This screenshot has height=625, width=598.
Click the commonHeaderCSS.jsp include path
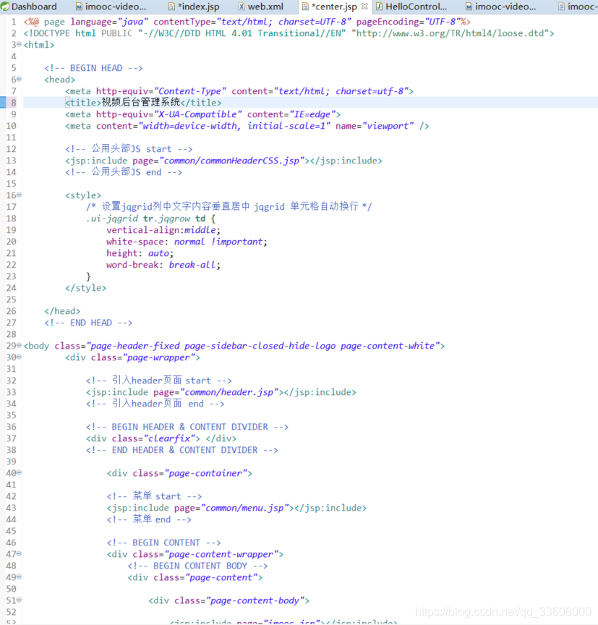pos(231,161)
